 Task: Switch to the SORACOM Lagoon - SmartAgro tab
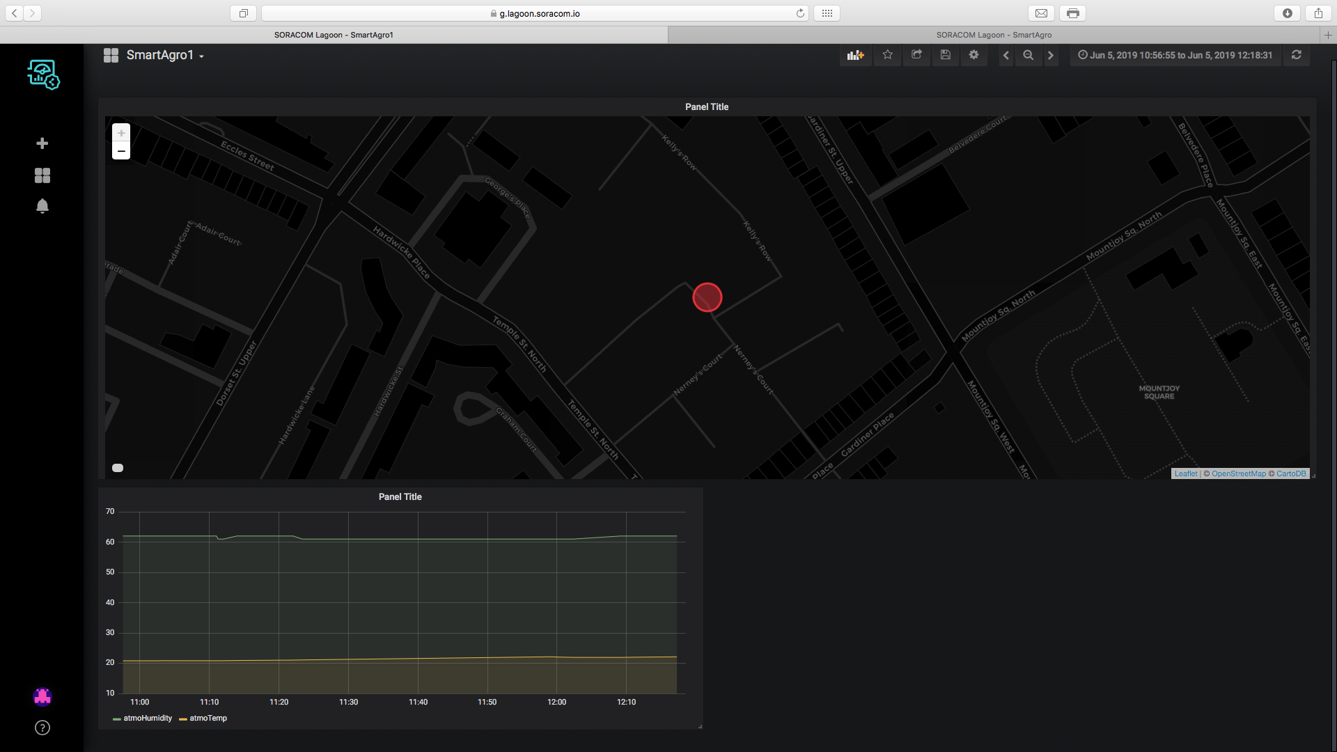coord(993,35)
